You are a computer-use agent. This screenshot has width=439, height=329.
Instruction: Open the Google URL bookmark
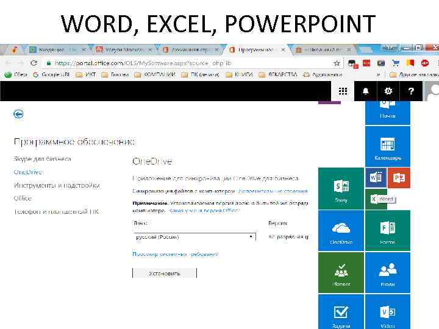click(51, 75)
